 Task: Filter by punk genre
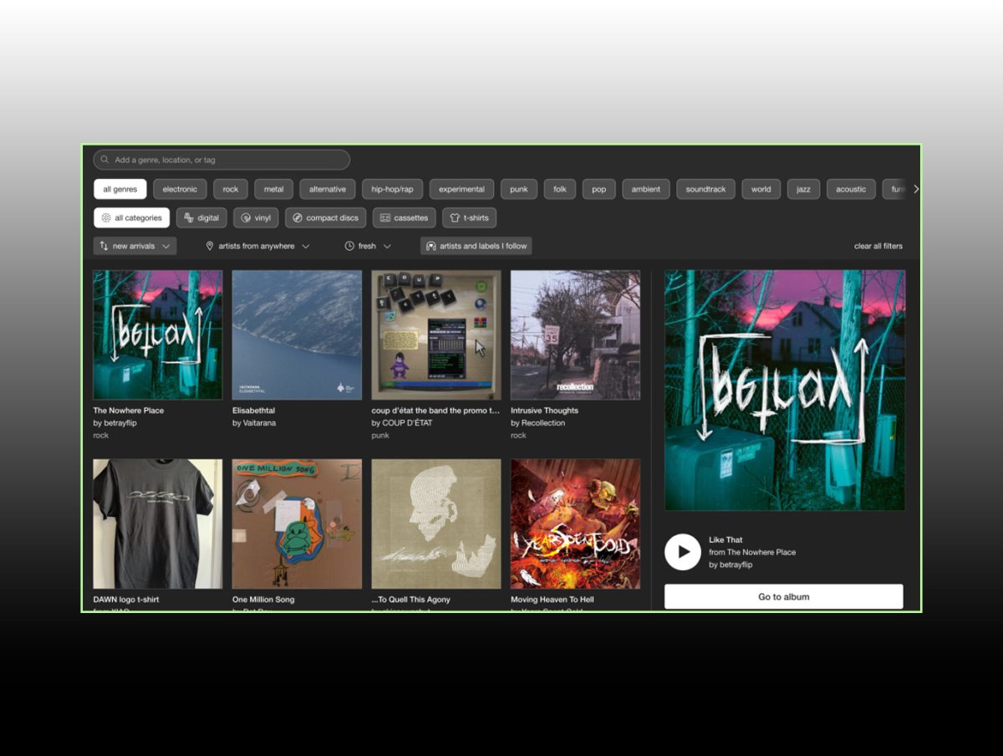click(519, 189)
